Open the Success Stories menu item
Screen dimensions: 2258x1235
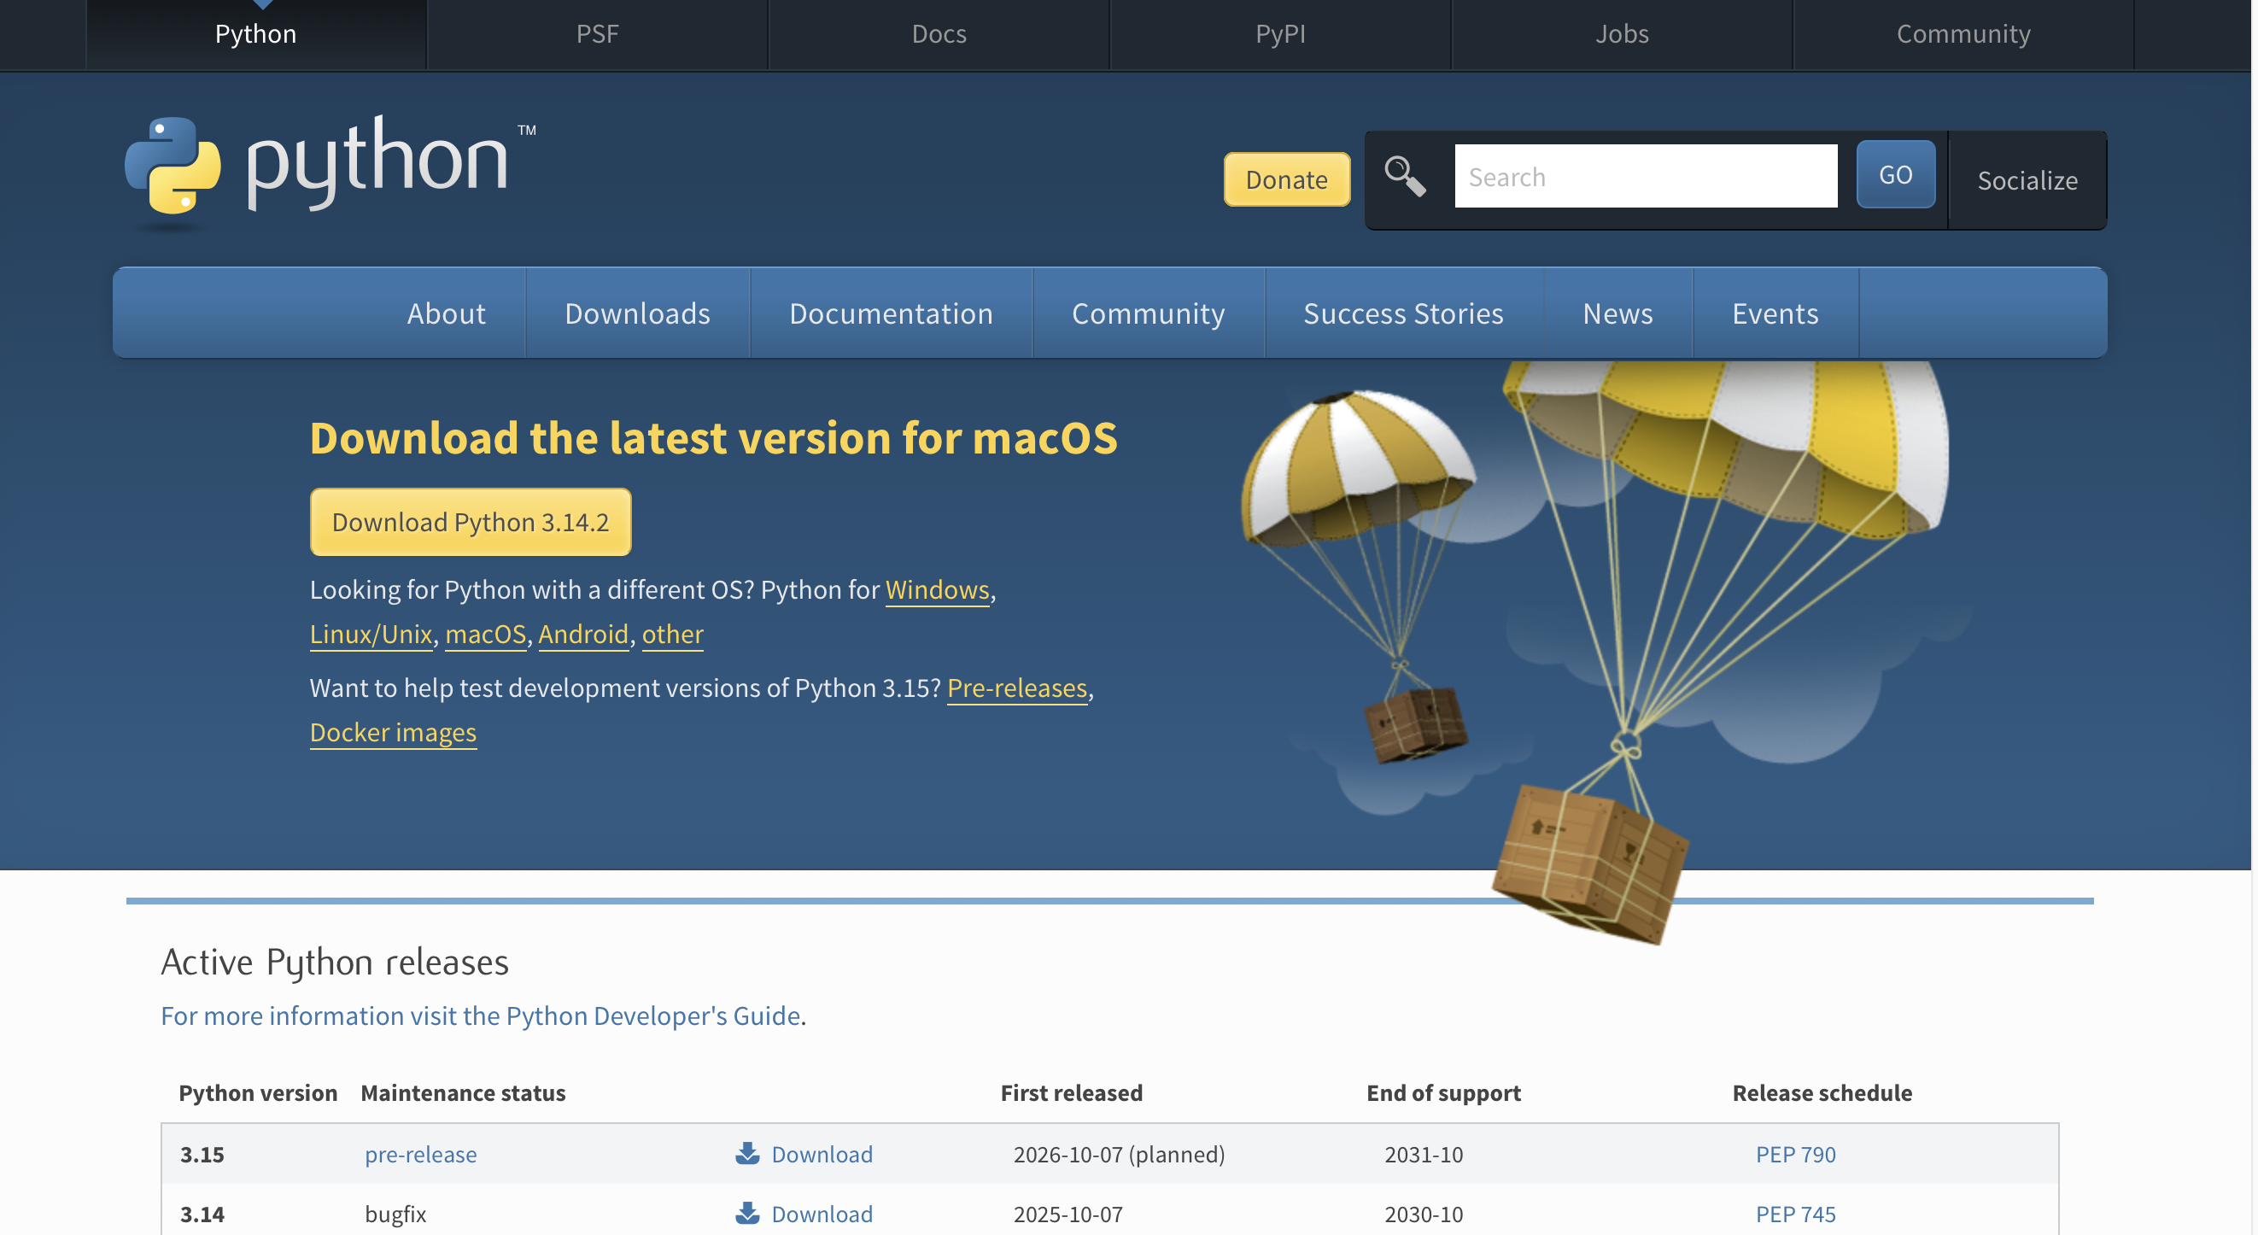[x=1402, y=313]
